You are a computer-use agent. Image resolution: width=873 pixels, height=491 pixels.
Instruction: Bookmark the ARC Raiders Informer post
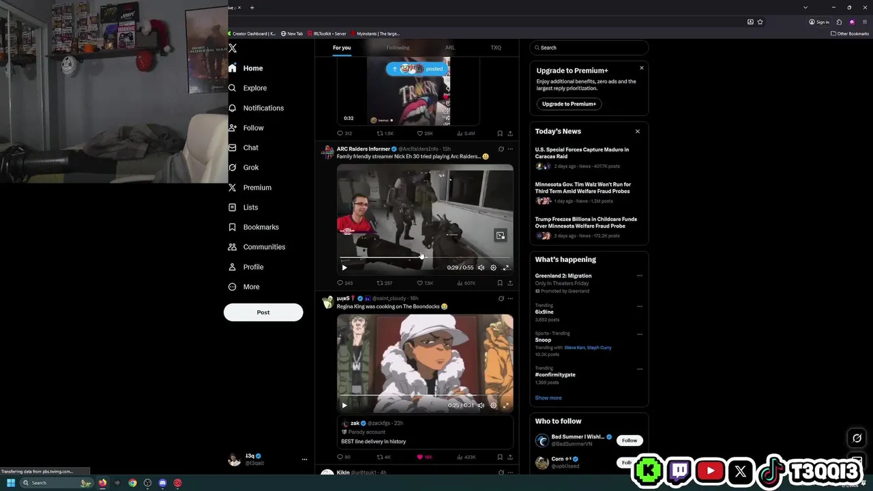[500, 283]
